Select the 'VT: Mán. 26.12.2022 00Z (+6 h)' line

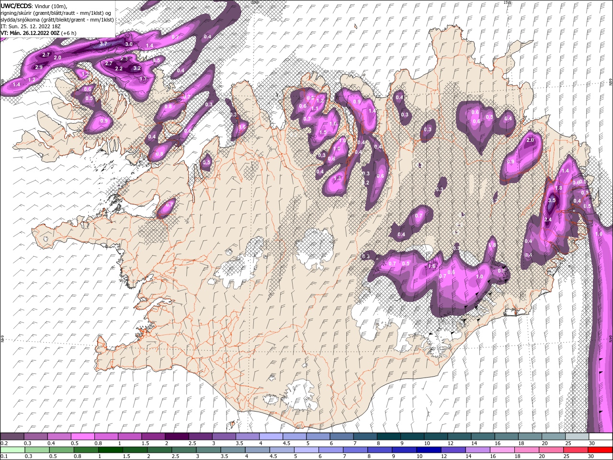pos(38,33)
